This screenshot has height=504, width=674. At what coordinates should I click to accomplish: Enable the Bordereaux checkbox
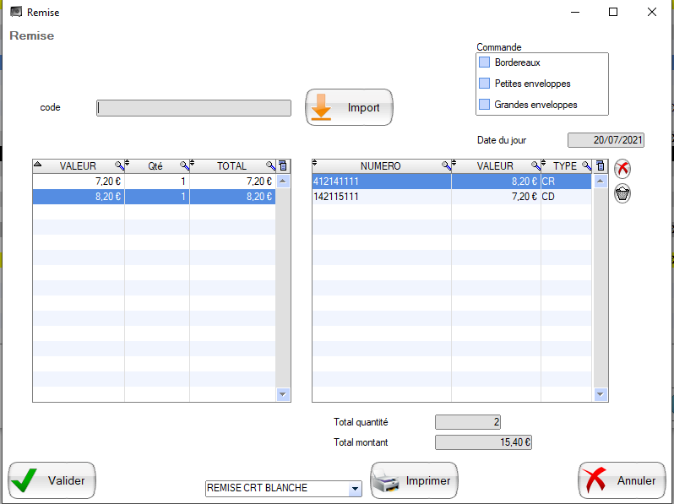[x=484, y=62]
